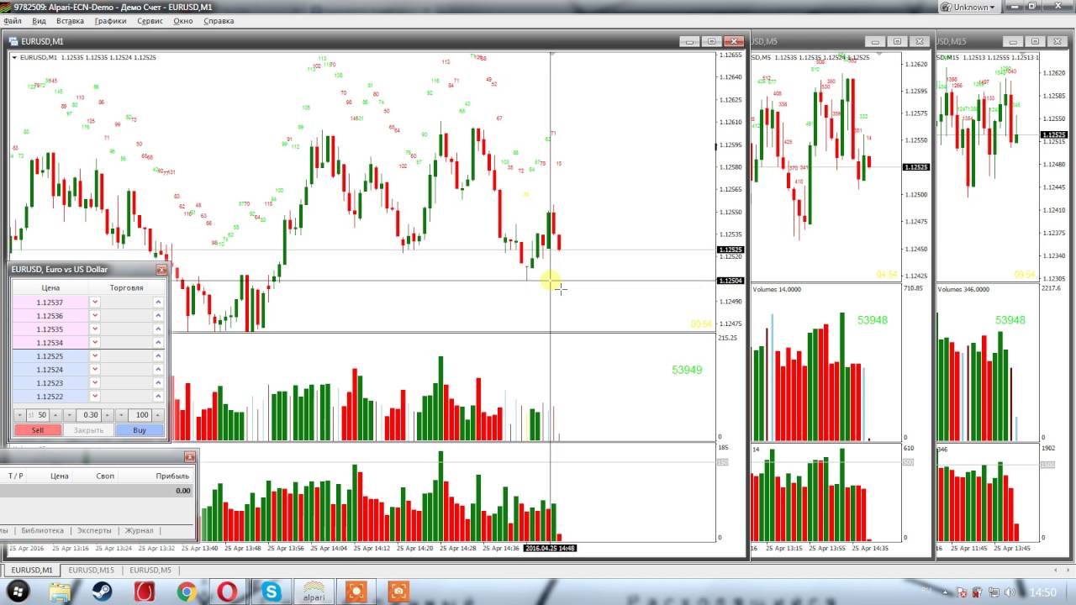The height and width of the screenshot is (605, 1076).
Task: Click the blue up chevron beside 1.12536
Action: pyautogui.click(x=158, y=315)
